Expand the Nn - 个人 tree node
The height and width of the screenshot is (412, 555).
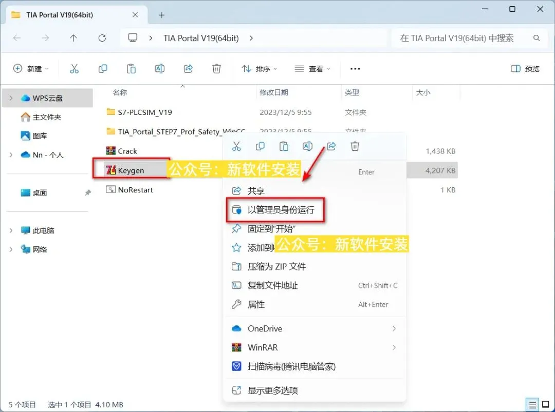pos(11,155)
